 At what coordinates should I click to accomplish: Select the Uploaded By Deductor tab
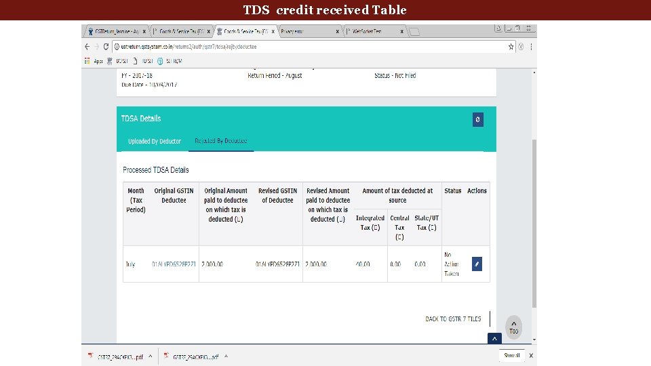tap(155, 141)
